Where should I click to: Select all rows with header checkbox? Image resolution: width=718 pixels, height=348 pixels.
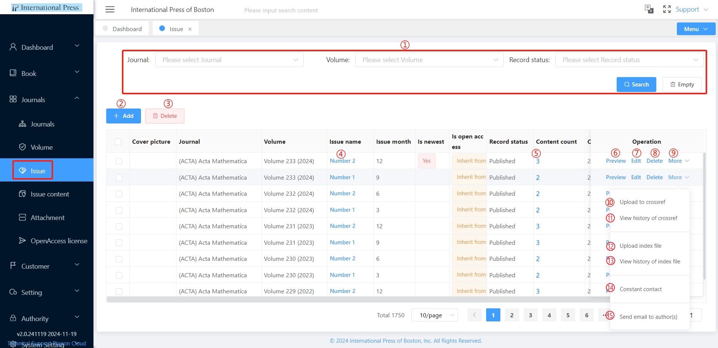pos(118,142)
